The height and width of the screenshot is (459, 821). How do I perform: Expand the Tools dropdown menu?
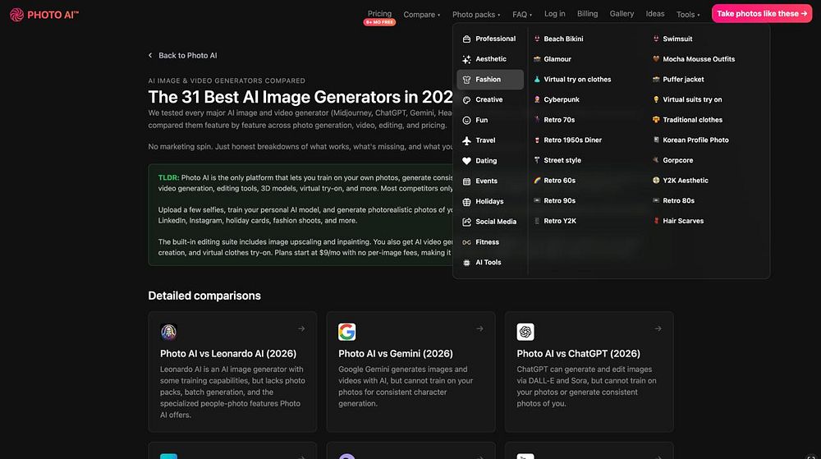688,14
